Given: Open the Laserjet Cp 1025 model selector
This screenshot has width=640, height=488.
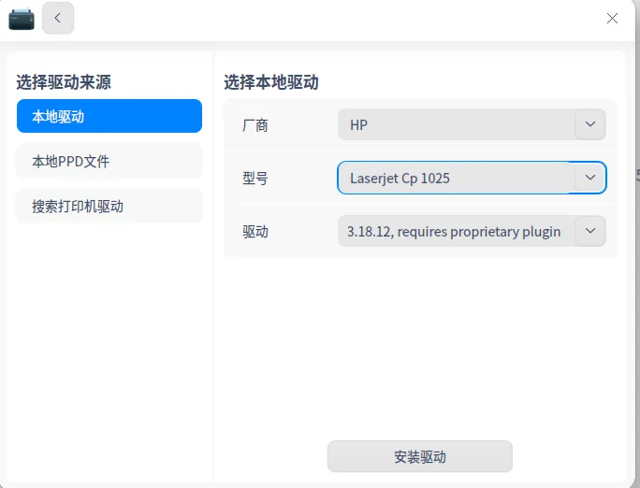Looking at the screenshot, I should 472,178.
